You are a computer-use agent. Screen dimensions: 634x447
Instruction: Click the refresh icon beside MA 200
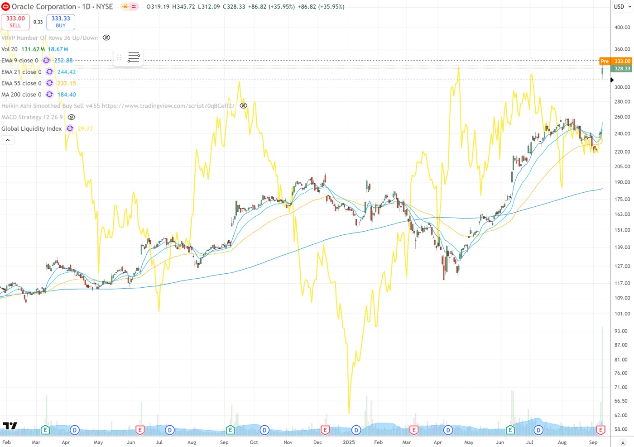tap(49, 95)
